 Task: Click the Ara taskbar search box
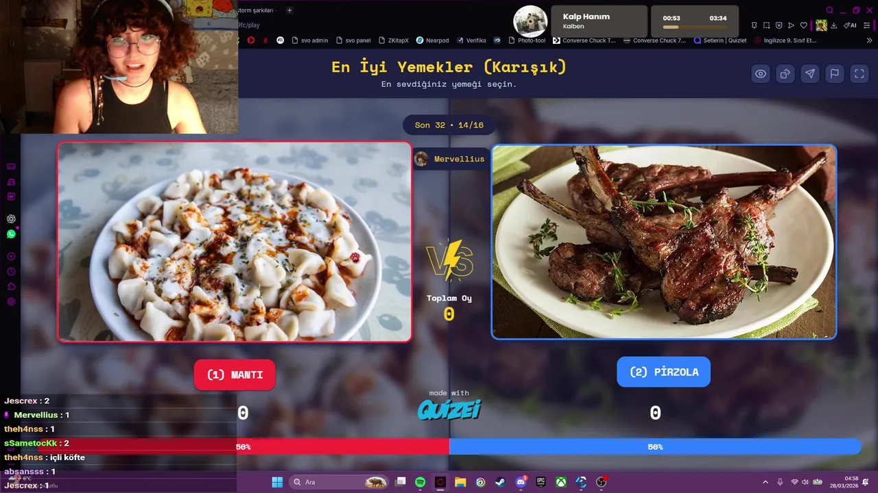point(340,482)
